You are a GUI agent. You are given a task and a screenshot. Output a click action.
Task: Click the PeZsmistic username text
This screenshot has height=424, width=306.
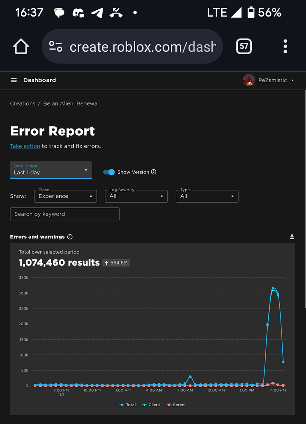tap(273, 80)
